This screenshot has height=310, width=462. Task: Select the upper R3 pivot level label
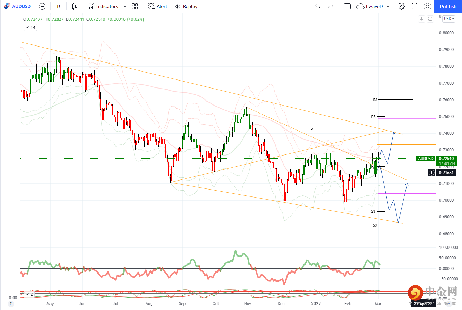[375, 100]
